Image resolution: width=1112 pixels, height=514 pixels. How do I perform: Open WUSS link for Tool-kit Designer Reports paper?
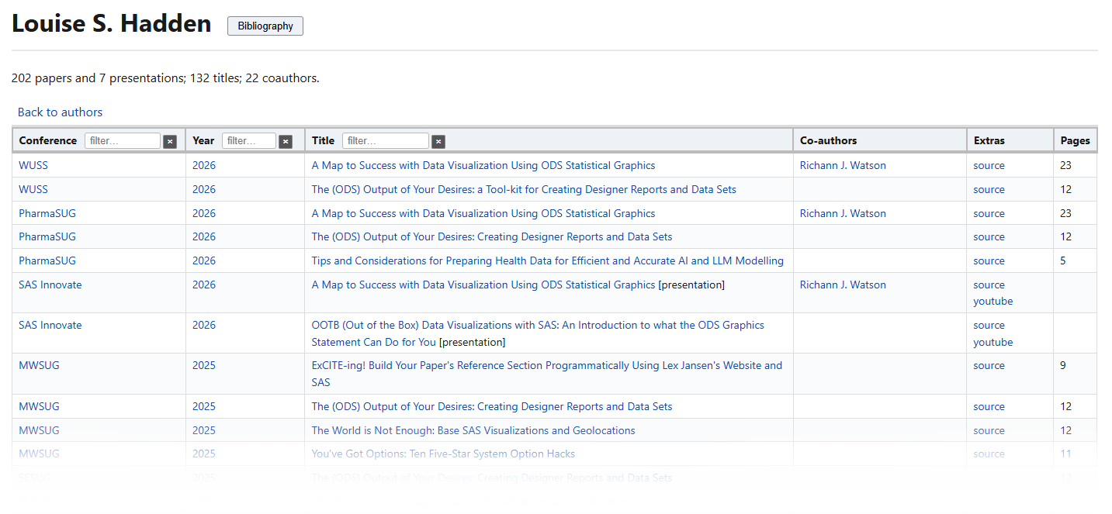pos(33,189)
